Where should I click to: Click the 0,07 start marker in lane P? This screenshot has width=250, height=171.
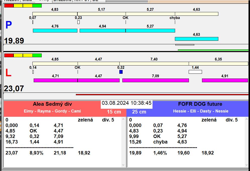(x=33, y=22)
